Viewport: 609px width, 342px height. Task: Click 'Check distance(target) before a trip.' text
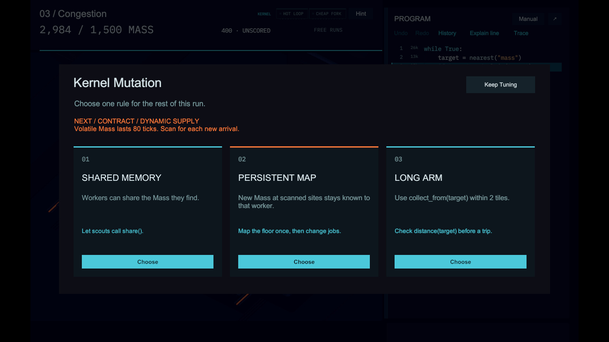click(x=443, y=231)
